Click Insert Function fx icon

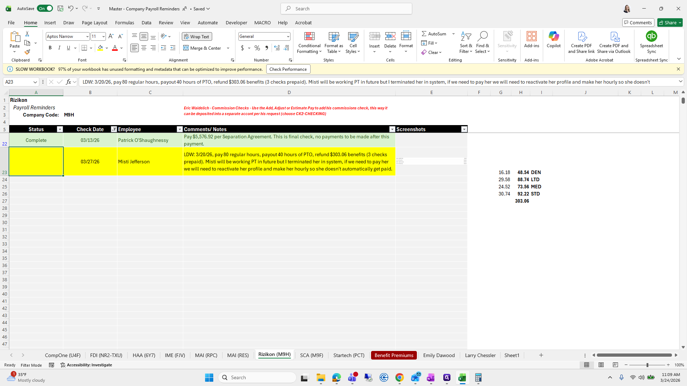point(68,82)
